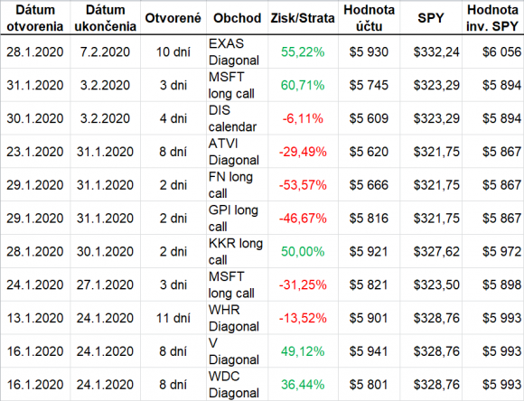Select the WHR Diagonal trade cell
Screen dimensions: 524x401
[x=237, y=318]
